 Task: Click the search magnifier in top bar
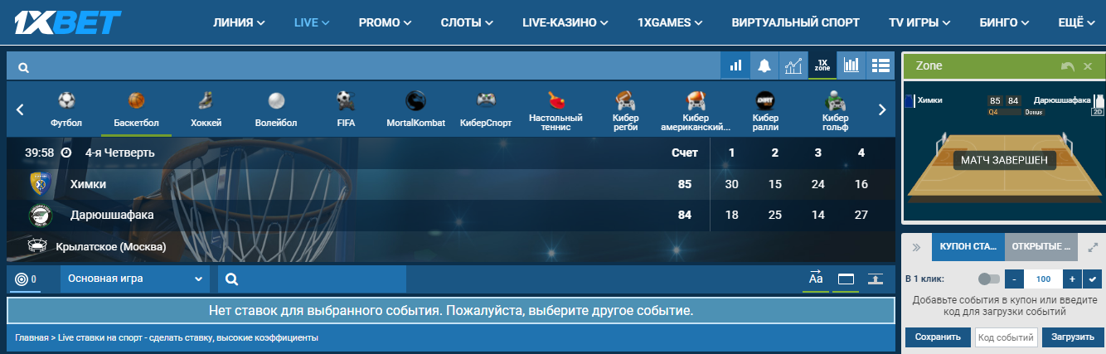[x=24, y=67]
